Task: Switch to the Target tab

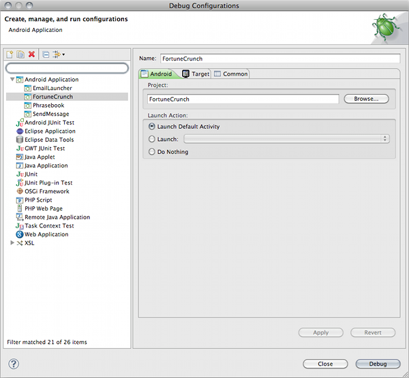Action: pos(196,74)
